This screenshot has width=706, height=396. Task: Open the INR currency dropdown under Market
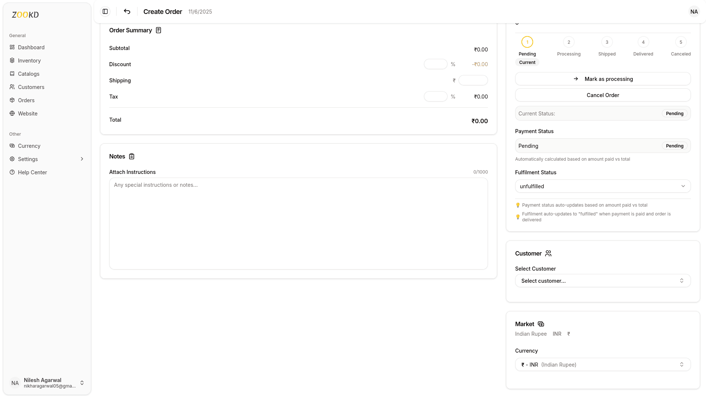tap(602, 364)
